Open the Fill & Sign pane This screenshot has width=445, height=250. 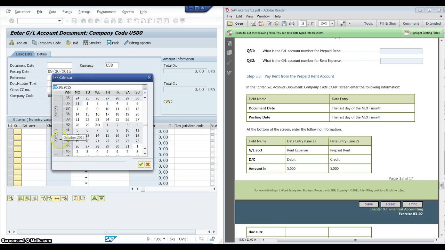[388, 24]
